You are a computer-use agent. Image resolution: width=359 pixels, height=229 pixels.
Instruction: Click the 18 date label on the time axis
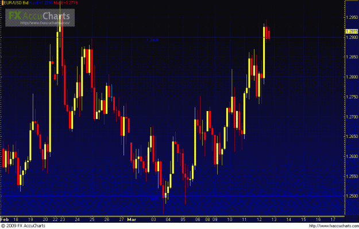click(x=16, y=220)
